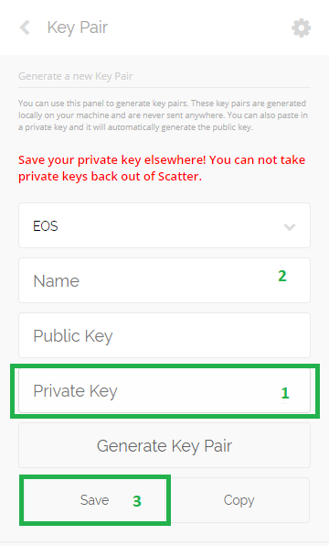
Task: Focus the Private Key input field
Action: pos(164,390)
